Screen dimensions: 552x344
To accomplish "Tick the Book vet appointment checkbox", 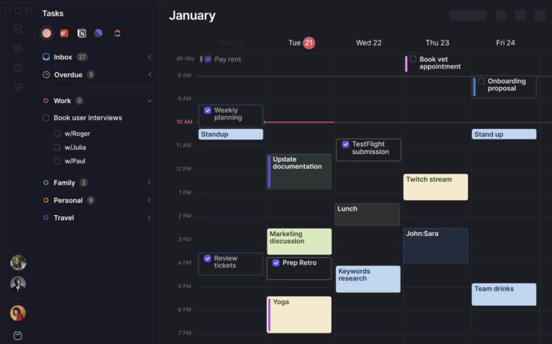I will [x=413, y=59].
